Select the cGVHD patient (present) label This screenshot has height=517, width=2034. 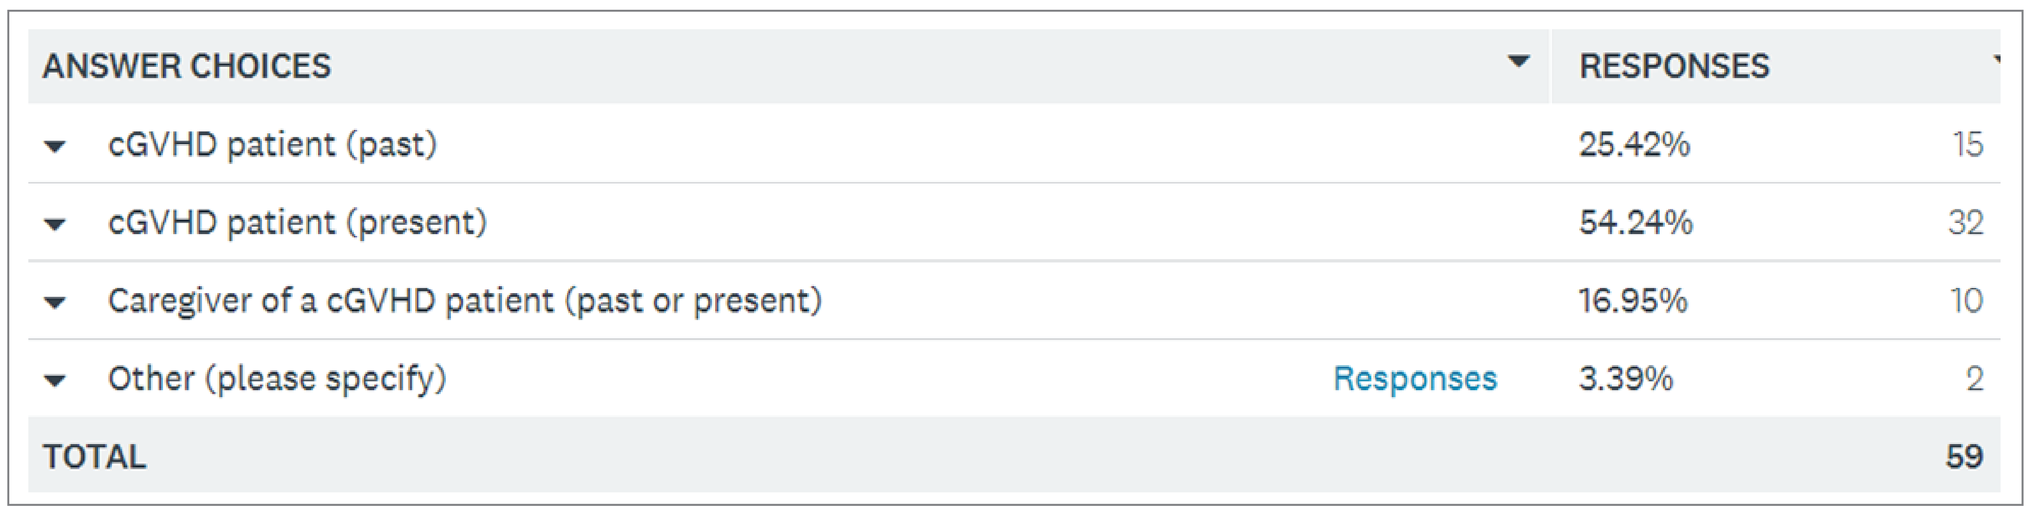coord(297,223)
